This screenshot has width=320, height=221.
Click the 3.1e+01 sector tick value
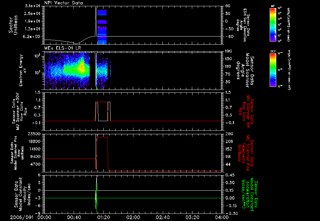(x=32, y=6)
